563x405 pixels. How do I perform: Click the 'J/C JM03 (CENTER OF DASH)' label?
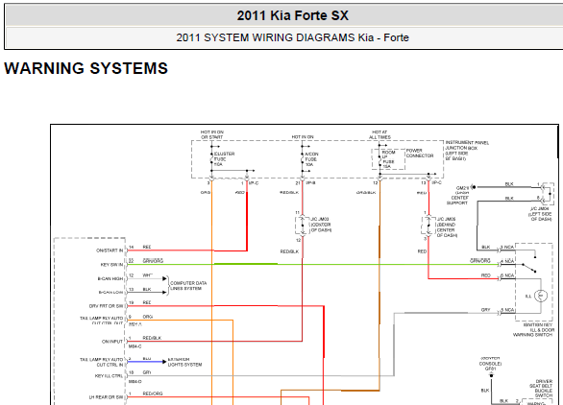click(x=321, y=225)
